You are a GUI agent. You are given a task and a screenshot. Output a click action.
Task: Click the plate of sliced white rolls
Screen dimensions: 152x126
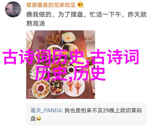tap(33, 72)
